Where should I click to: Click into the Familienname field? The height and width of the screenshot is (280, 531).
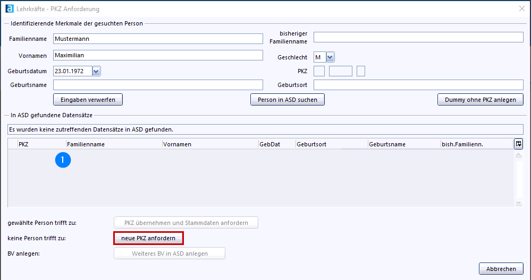158,39
